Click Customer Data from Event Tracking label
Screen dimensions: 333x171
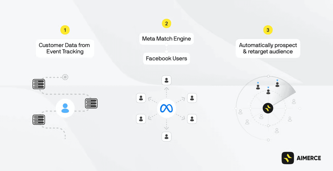[x=65, y=48]
